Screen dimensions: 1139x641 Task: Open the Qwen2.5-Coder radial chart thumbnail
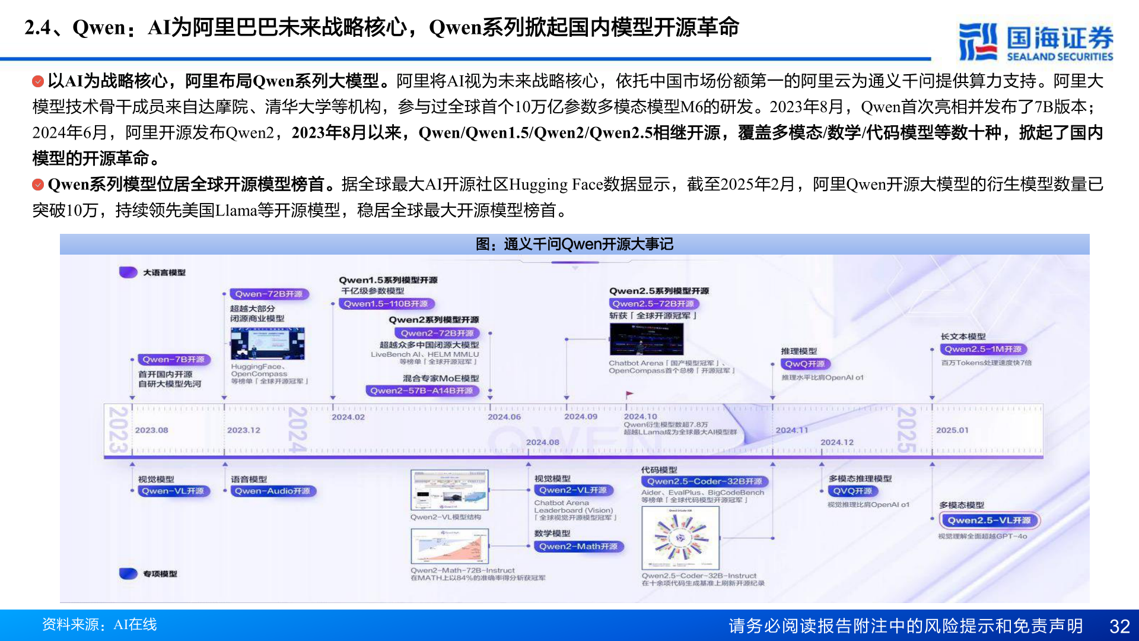pyautogui.click(x=680, y=538)
